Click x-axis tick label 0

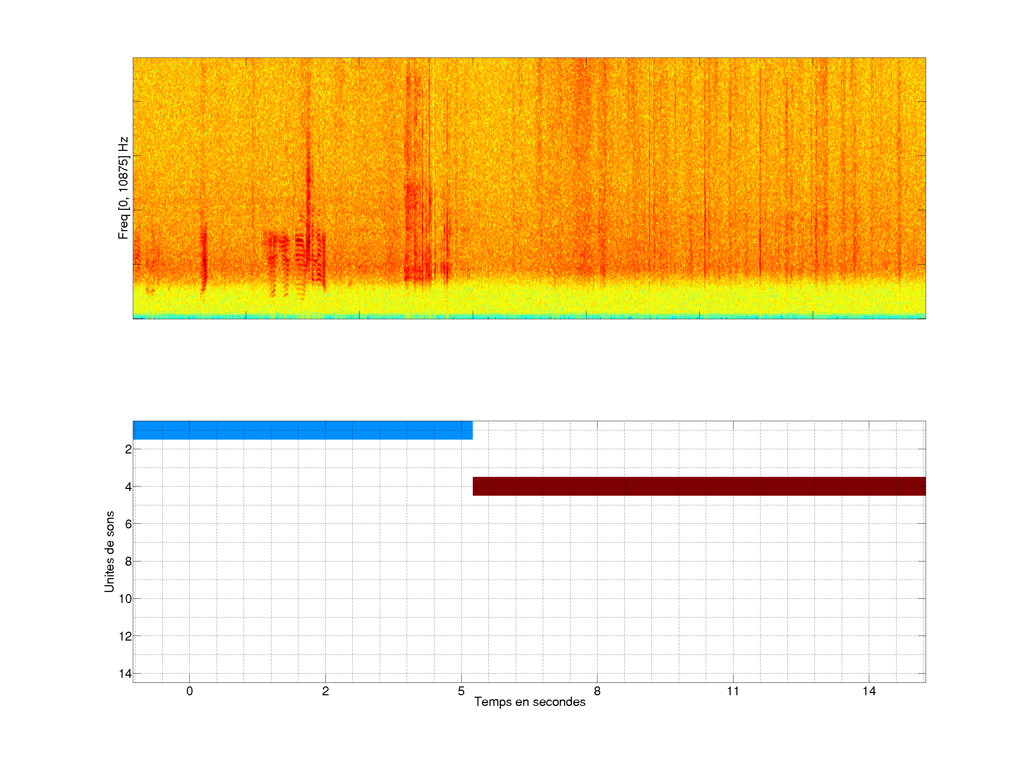190,691
